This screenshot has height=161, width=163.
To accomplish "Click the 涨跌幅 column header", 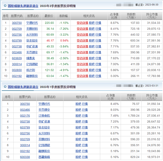I will (x=63, y=16).
